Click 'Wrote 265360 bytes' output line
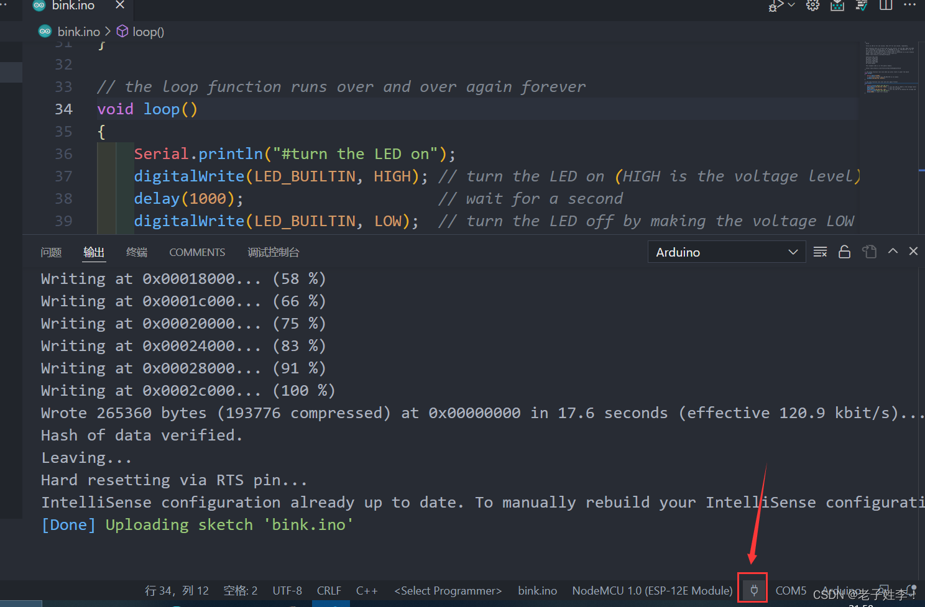 (x=482, y=413)
